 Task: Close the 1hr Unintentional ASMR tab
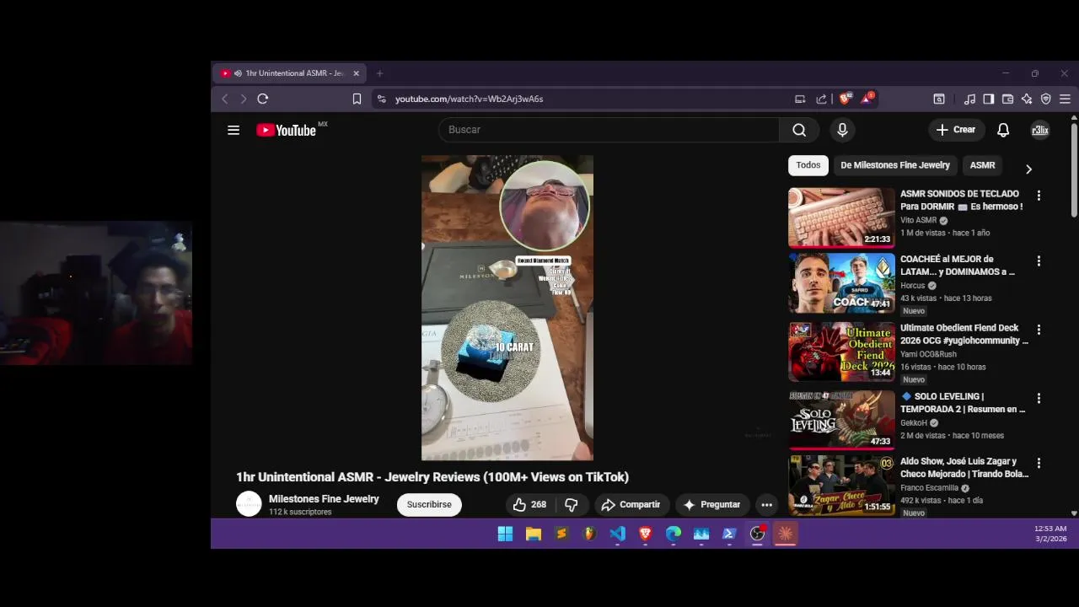(x=356, y=73)
